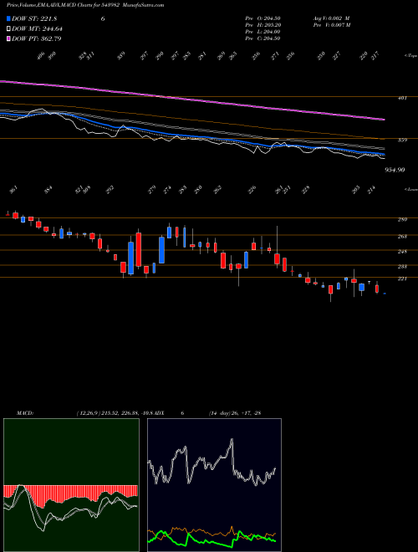The width and height of the screenshot is (418, 552).
Task: Click the 359 price axis label
Action: (x=402, y=141)
